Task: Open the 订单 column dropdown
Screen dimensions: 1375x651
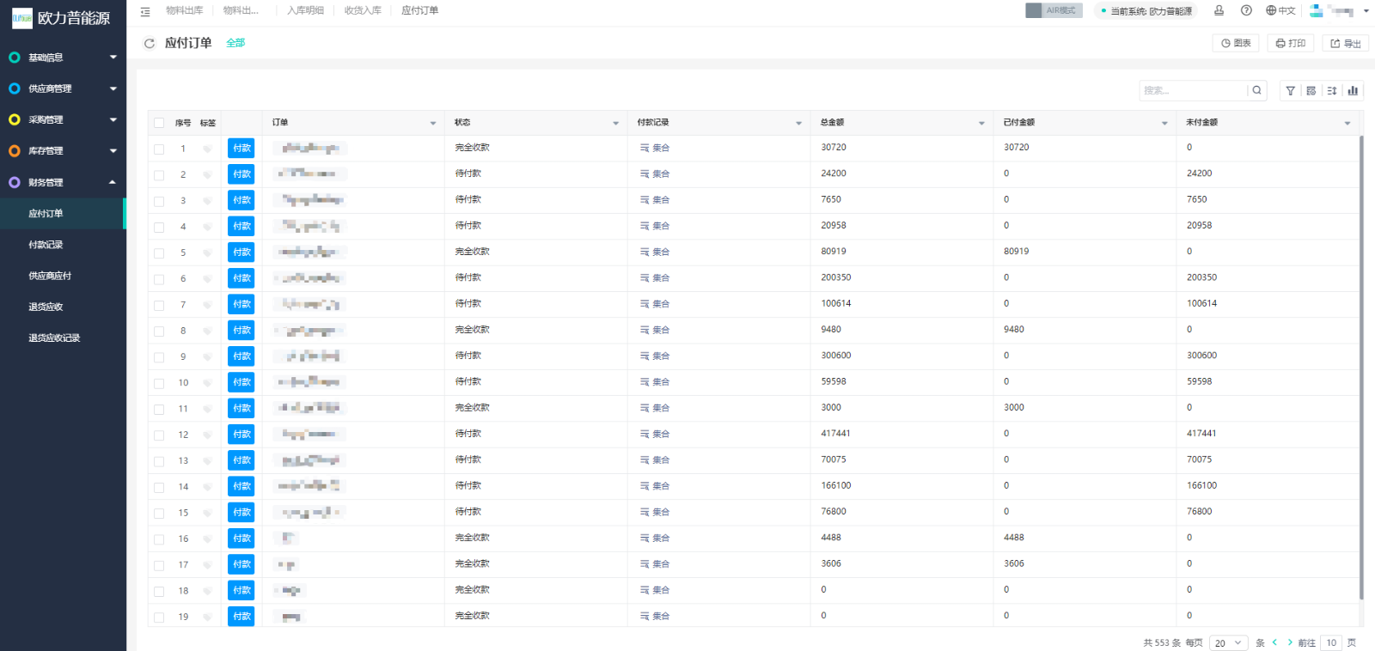Action: [433, 123]
